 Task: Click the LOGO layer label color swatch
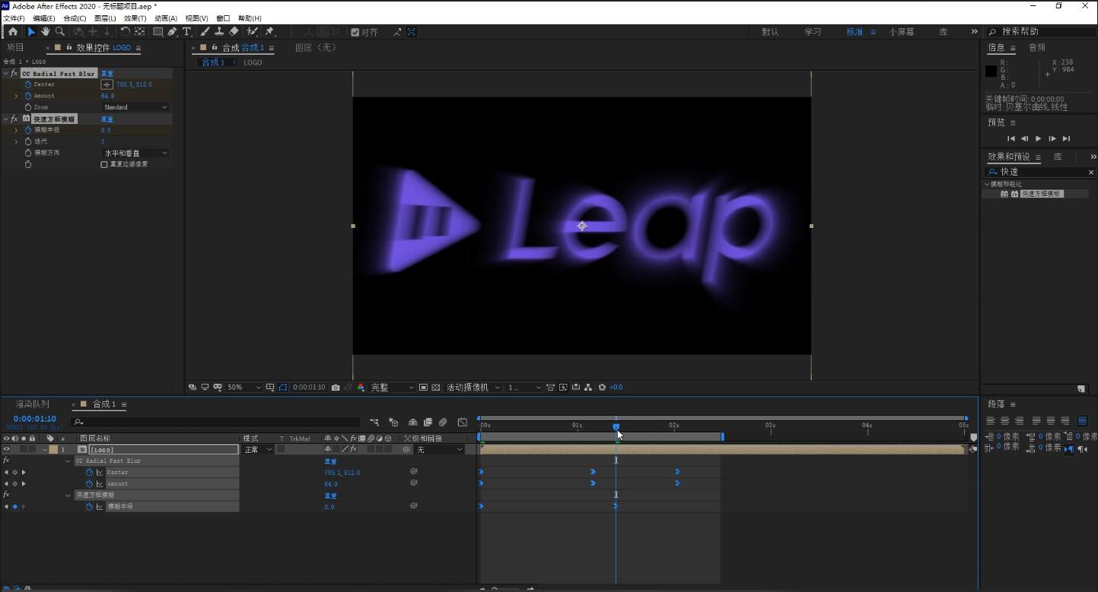pos(53,450)
